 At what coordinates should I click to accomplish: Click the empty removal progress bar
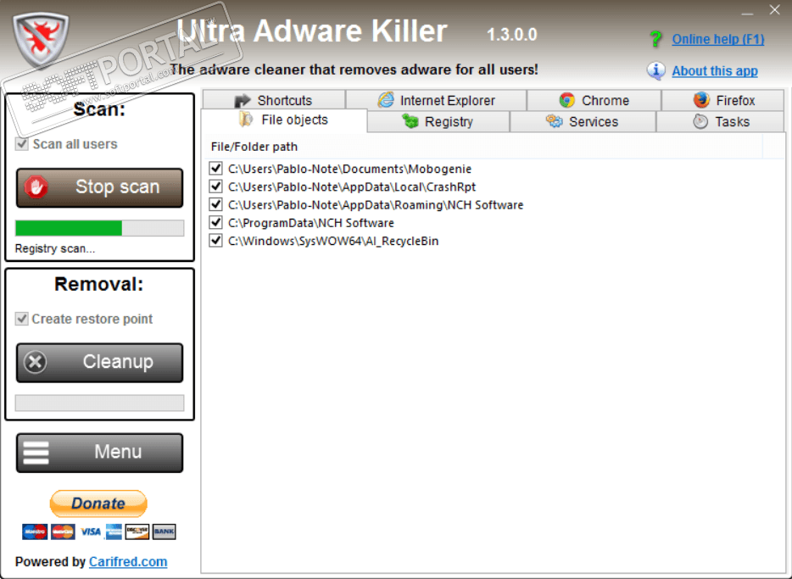tap(99, 403)
